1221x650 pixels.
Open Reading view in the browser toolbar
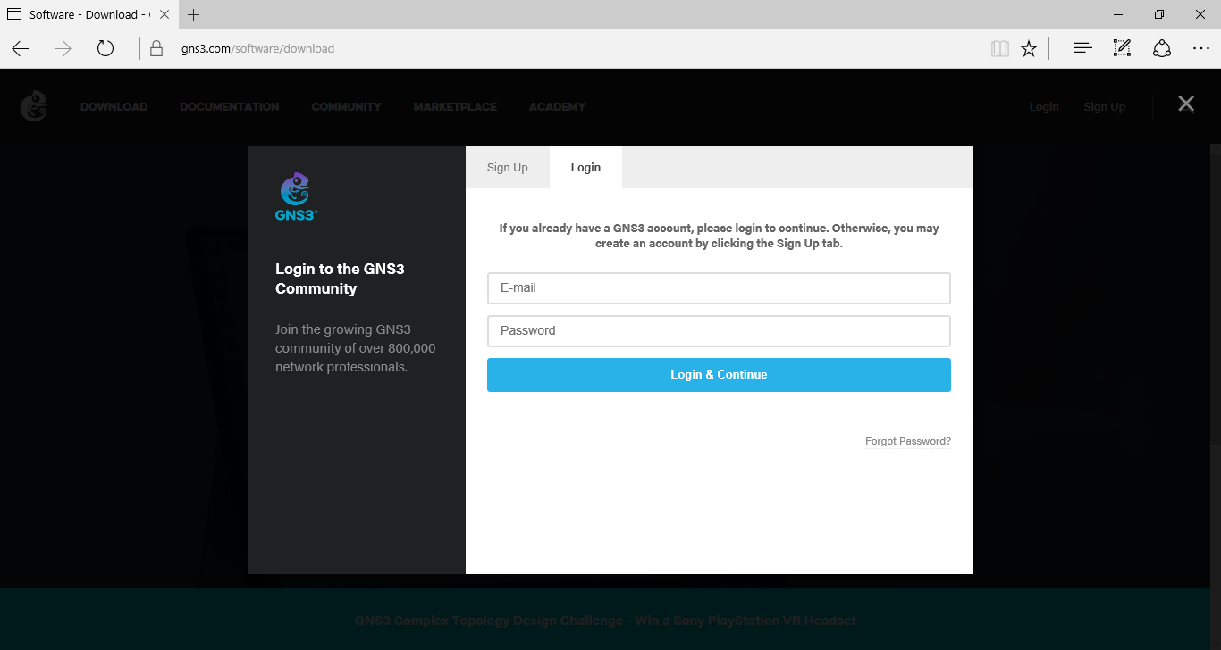pyautogui.click(x=1000, y=48)
